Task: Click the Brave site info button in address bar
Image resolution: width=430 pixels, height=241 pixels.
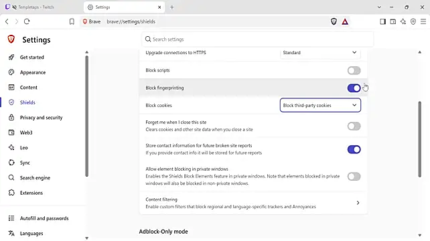Action: (92, 21)
